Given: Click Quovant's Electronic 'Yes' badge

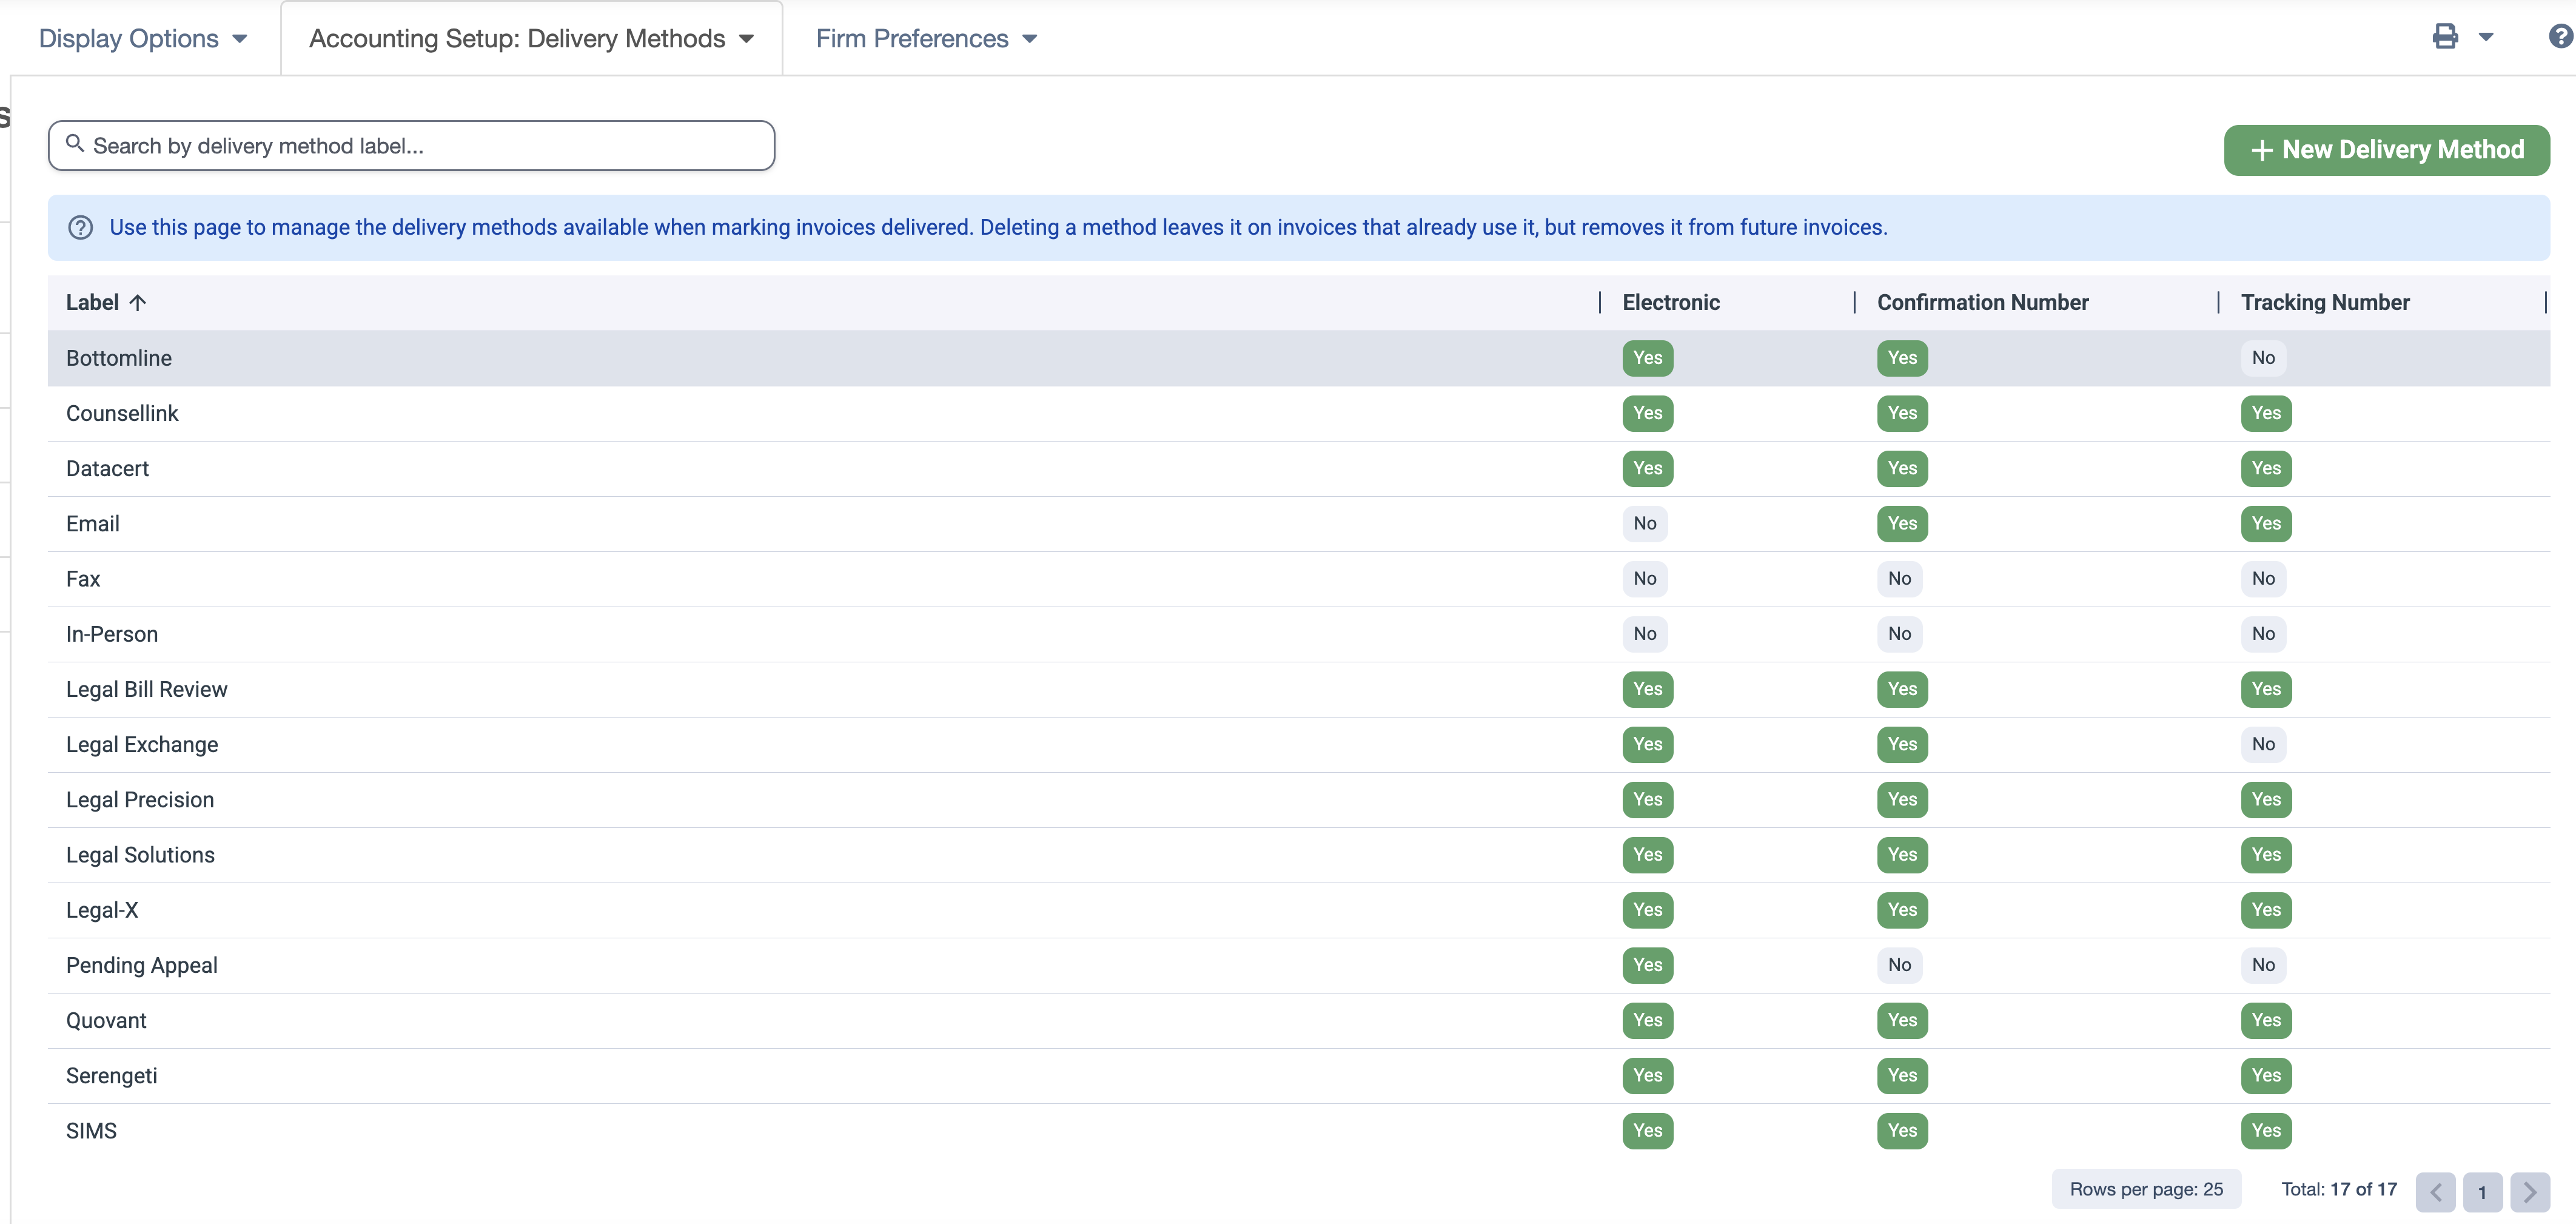Looking at the screenshot, I should pyautogui.click(x=1647, y=1020).
